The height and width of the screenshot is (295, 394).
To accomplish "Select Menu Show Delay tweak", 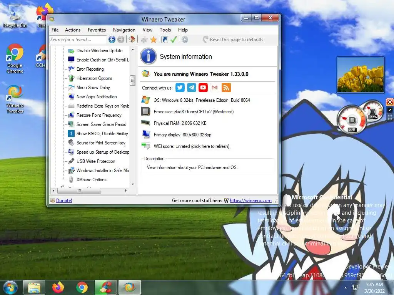I will [x=93, y=88].
